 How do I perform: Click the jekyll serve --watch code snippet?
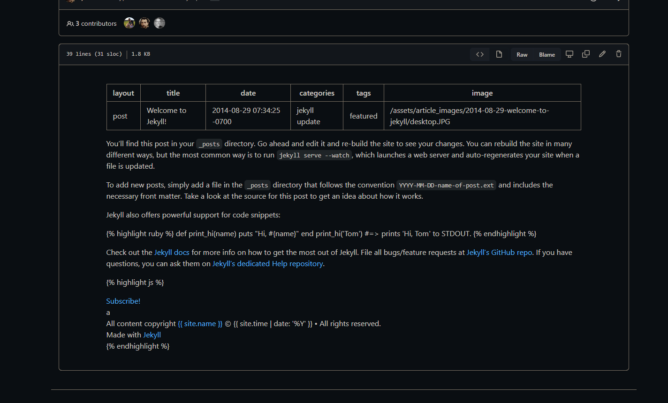(314, 156)
